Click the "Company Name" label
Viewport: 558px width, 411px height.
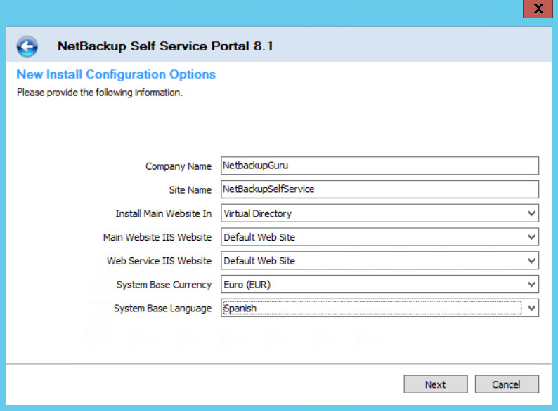coord(179,166)
